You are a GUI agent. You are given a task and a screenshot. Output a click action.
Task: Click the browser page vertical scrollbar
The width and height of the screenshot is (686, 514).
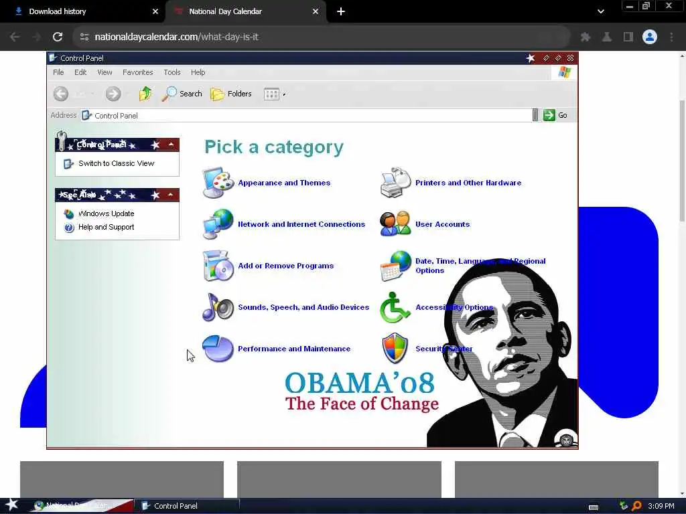coord(681,161)
